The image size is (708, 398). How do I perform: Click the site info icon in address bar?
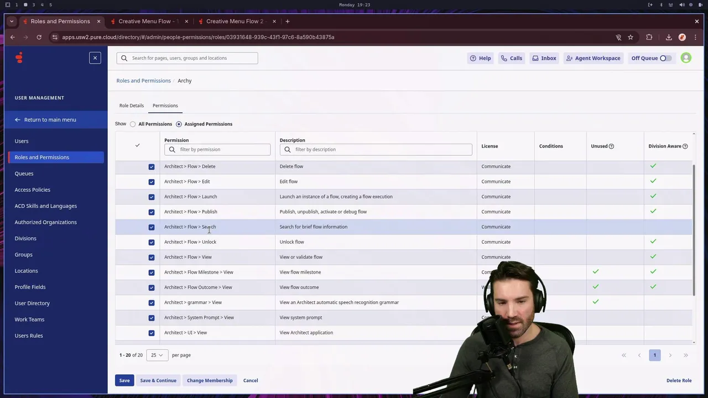pyautogui.click(x=54, y=37)
